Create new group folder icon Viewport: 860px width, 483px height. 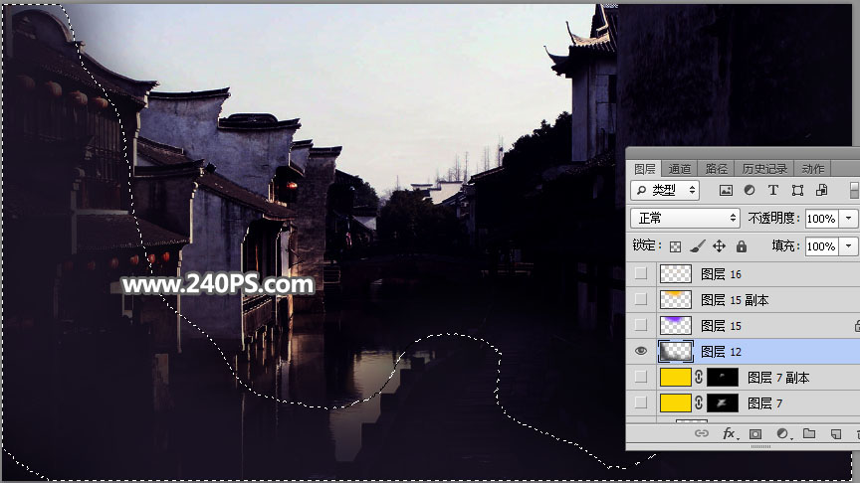tap(809, 433)
